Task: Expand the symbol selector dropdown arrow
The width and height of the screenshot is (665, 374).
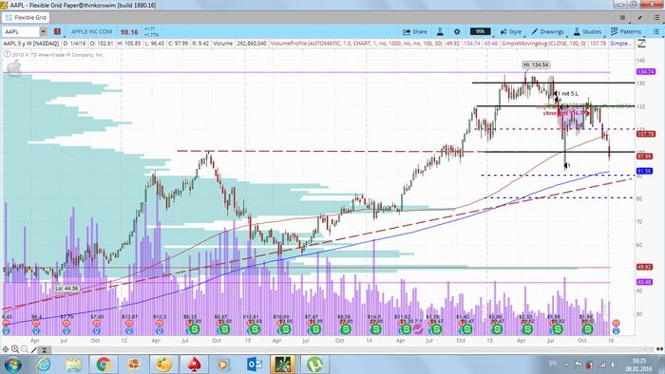Action: point(44,31)
